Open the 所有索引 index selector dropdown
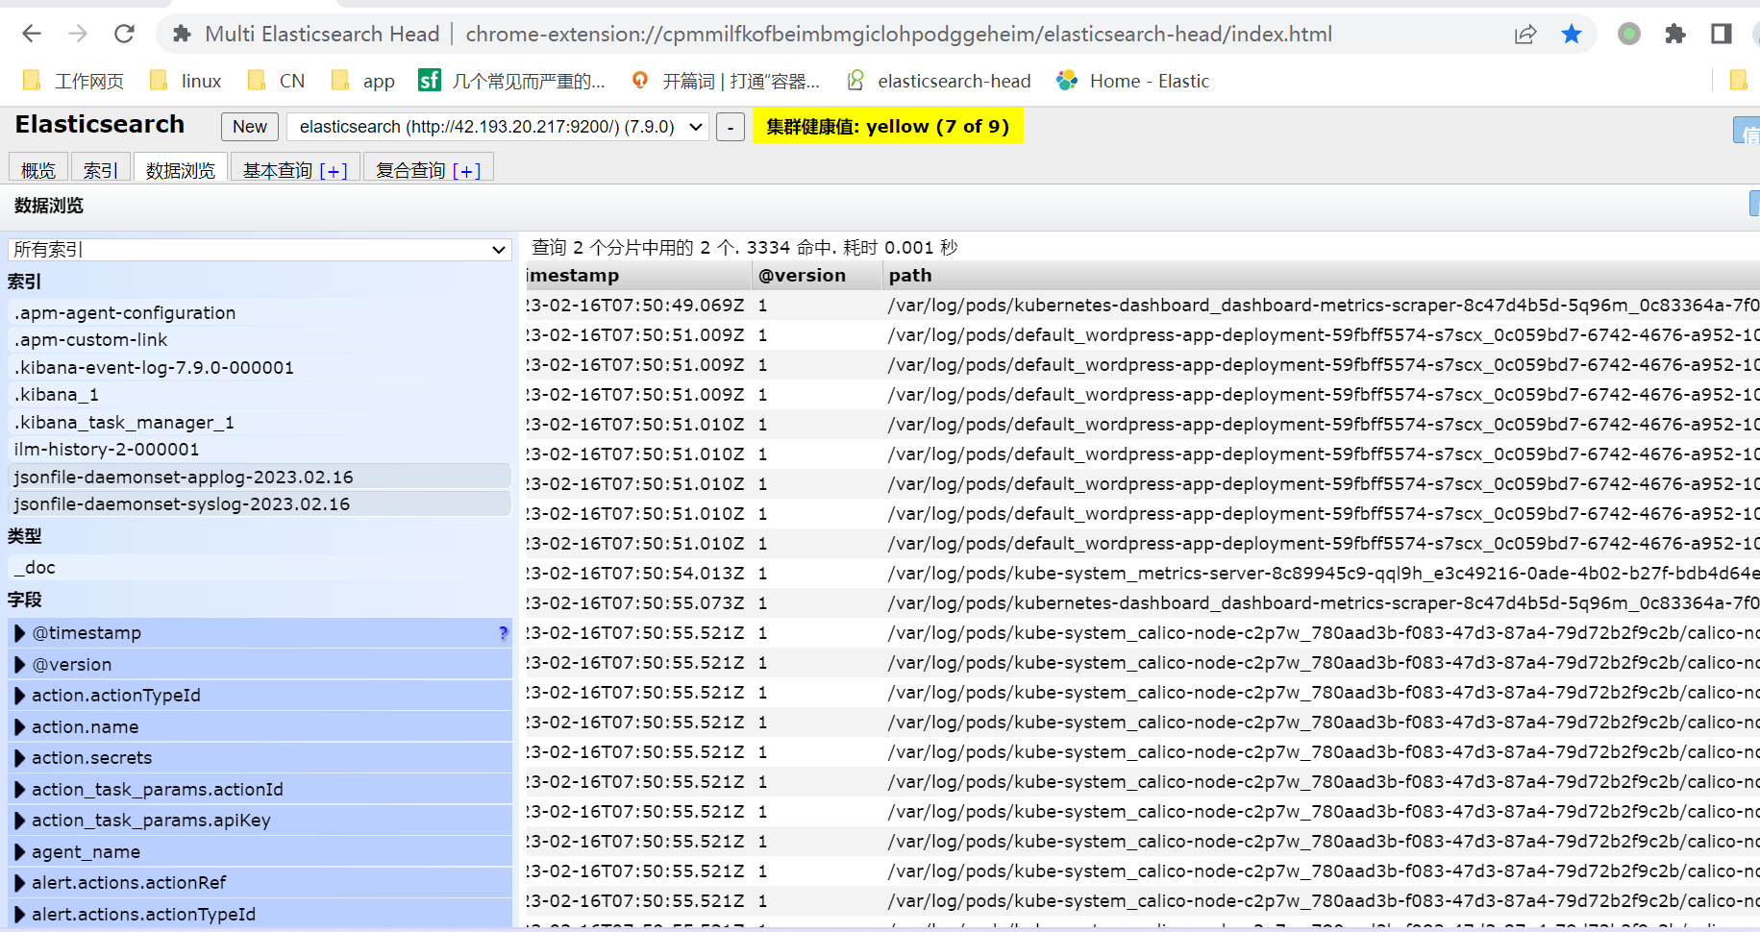Screen dimensions: 1760x932 pyautogui.click(x=260, y=250)
